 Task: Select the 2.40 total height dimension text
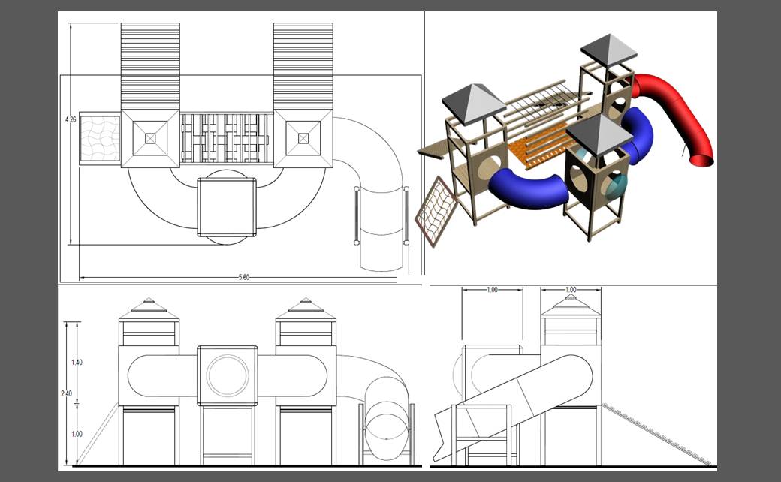[68, 393]
